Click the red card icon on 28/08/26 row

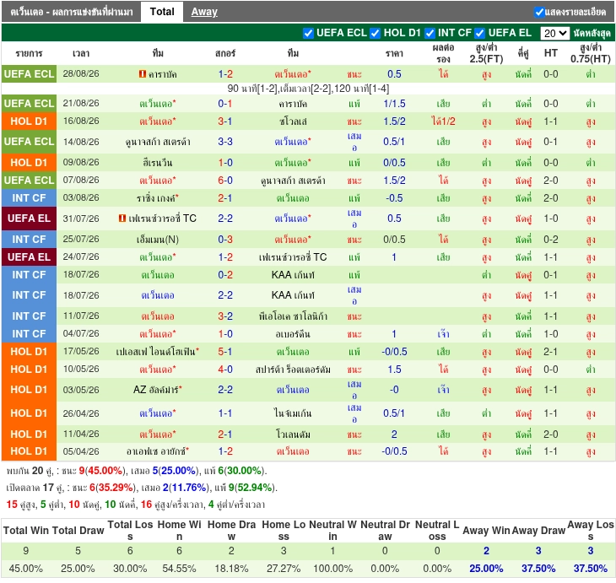pyautogui.click(x=143, y=73)
